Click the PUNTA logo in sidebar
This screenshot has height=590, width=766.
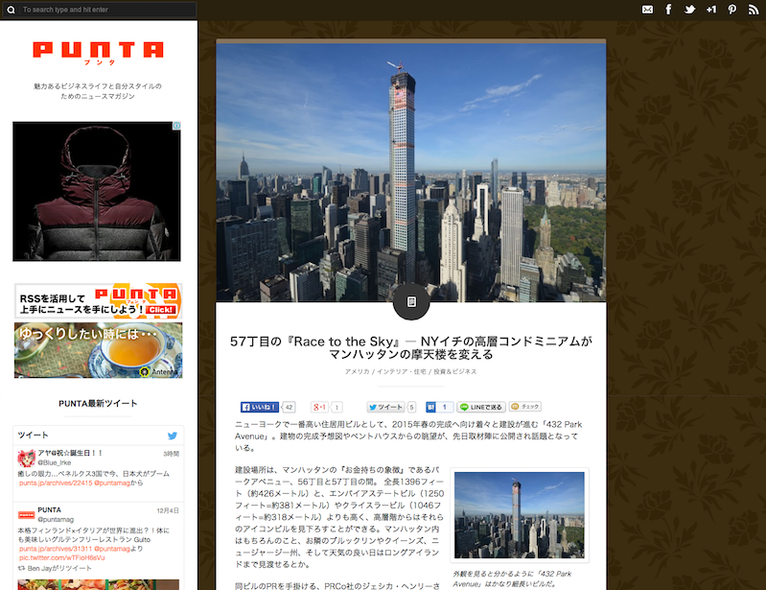pyautogui.click(x=98, y=51)
